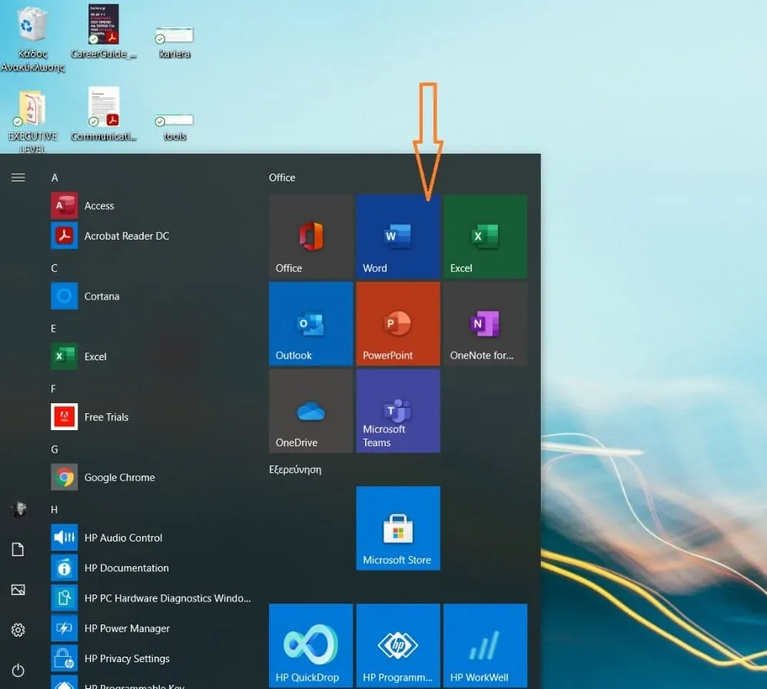Launch the Microsoft Teams tile
Viewport: 767px width, 689px height.
397,411
